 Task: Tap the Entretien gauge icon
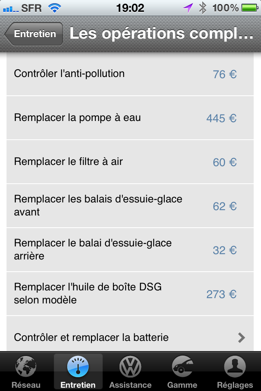78,367
